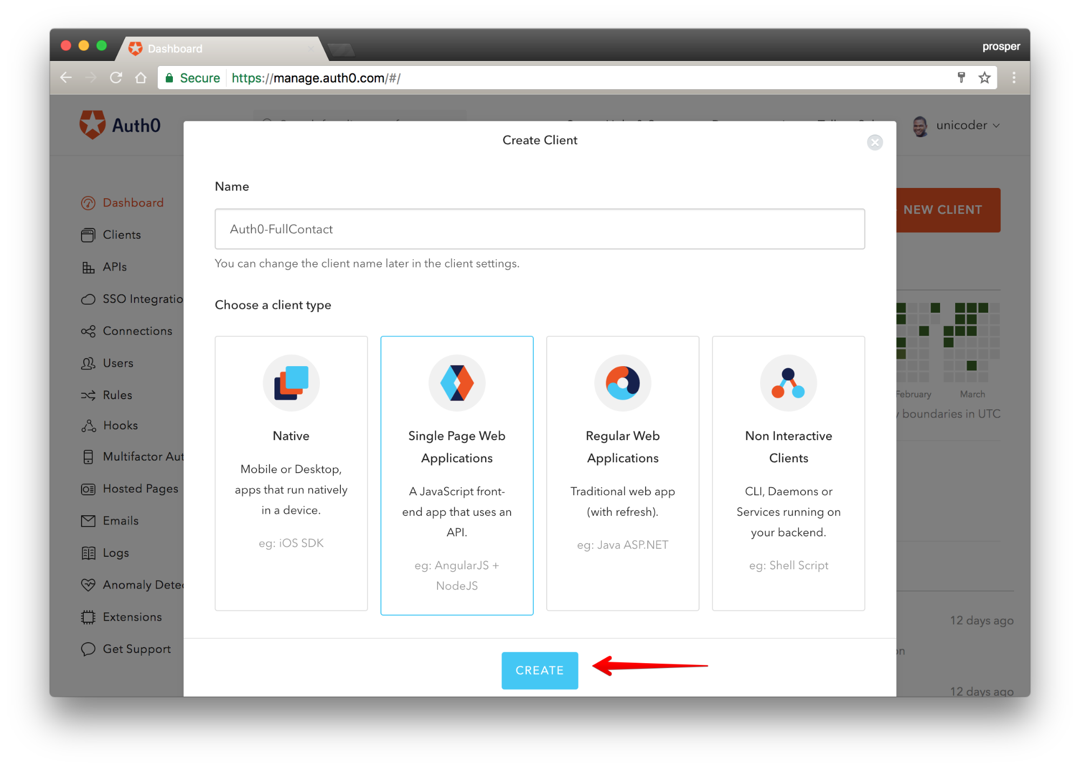Open Chrome three-dot menu
The height and width of the screenshot is (768, 1080).
[x=1014, y=78]
